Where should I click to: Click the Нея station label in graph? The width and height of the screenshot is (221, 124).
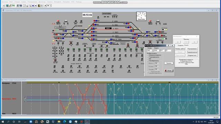pyautogui.click(x=4, y=114)
